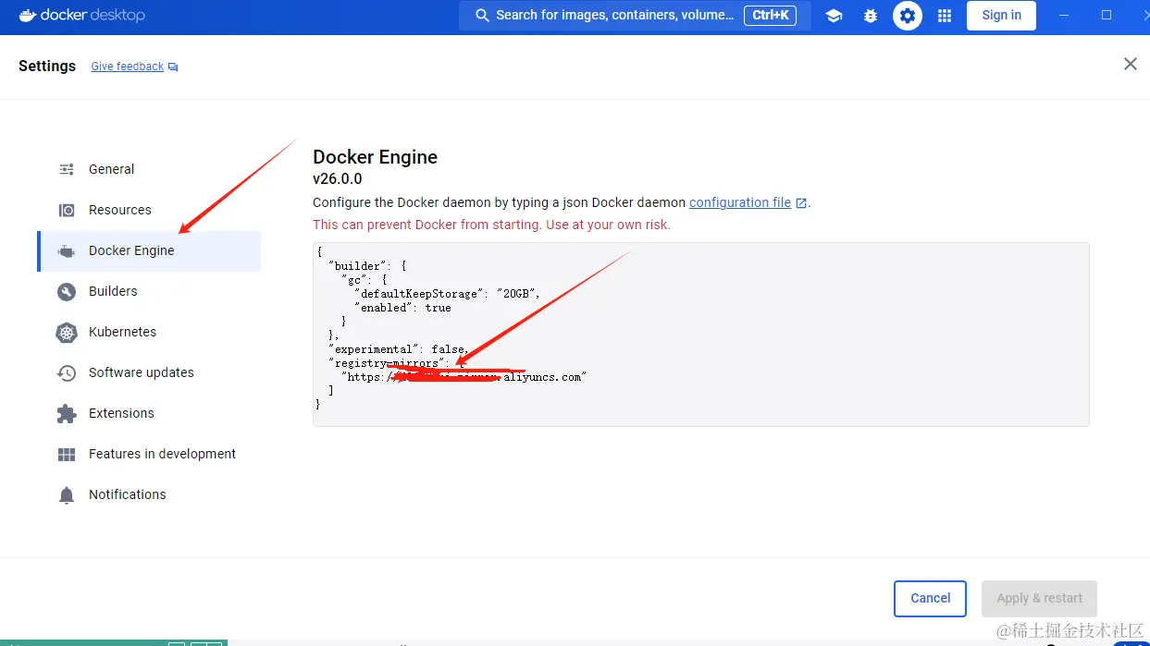Open the Resources settings section

pyautogui.click(x=149, y=210)
